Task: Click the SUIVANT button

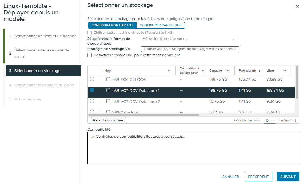Action: coord(288,177)
